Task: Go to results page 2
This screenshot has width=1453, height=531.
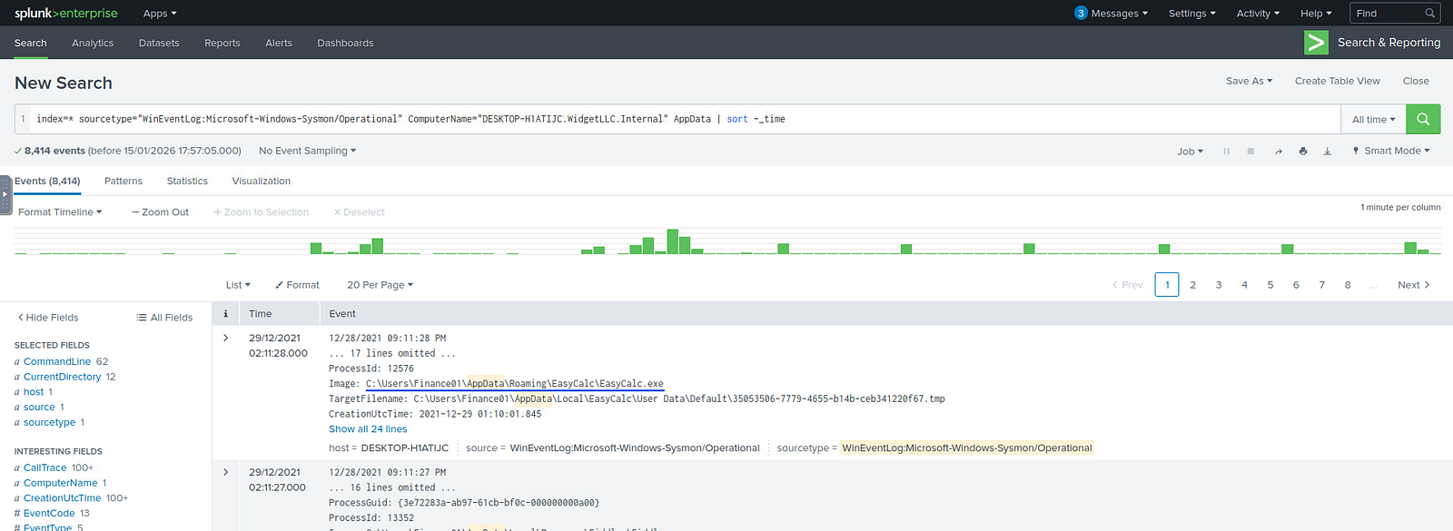Action: coord(1192,285)
